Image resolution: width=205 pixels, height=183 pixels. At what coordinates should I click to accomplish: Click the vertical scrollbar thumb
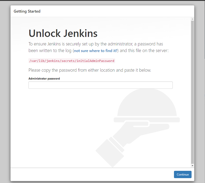[192, 92]
